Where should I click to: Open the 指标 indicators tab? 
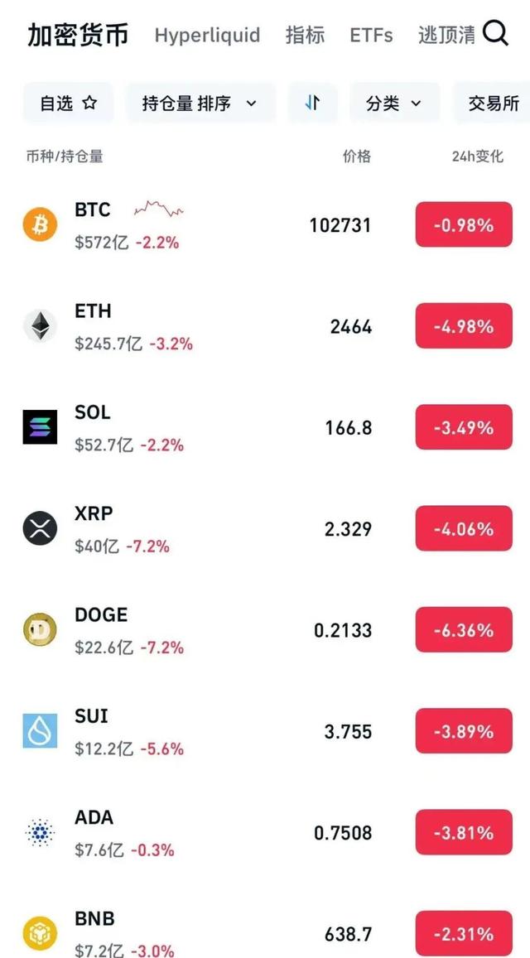pyautogui.click(x=305, y=35)
